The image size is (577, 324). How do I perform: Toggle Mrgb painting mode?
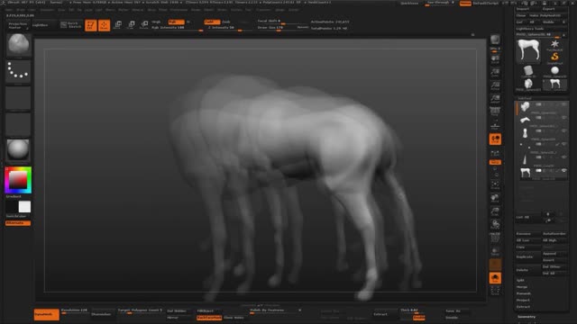pyautogui.click(x=156, y=22)
